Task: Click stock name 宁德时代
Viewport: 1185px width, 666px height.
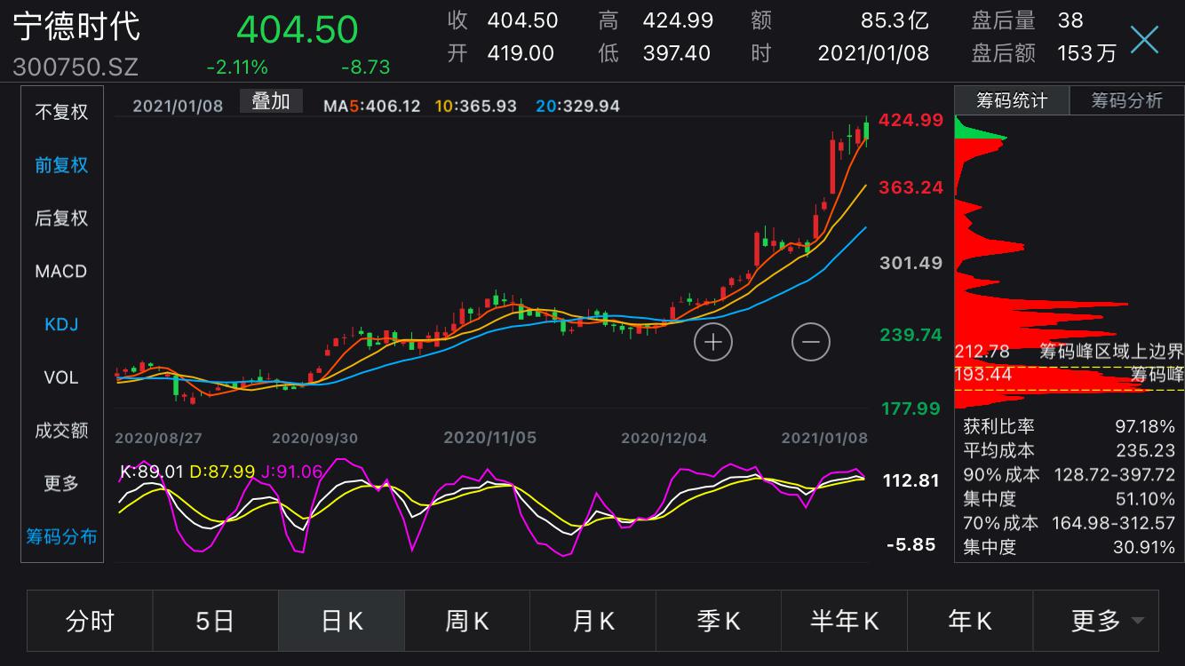Action: pyautogui.click(x=76, y=25)
